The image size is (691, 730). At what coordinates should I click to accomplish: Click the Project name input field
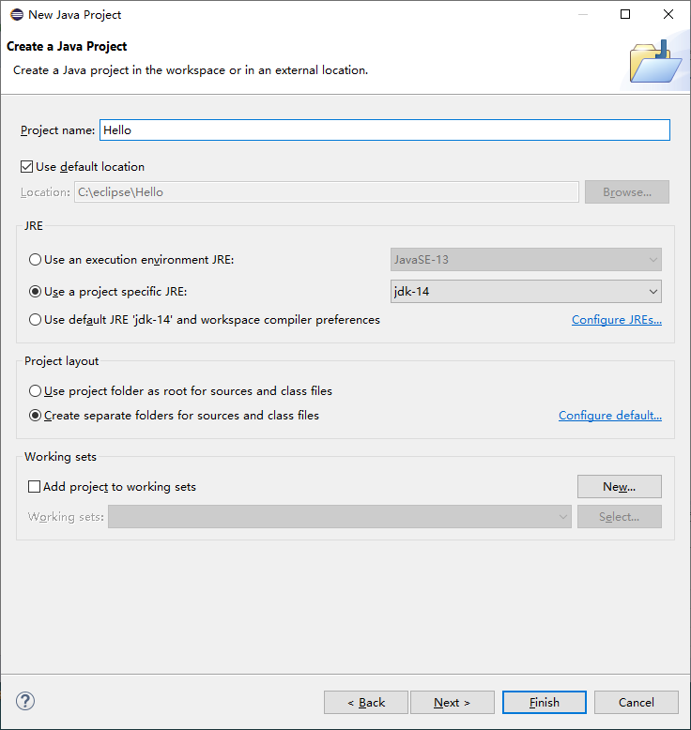(385, 129)
